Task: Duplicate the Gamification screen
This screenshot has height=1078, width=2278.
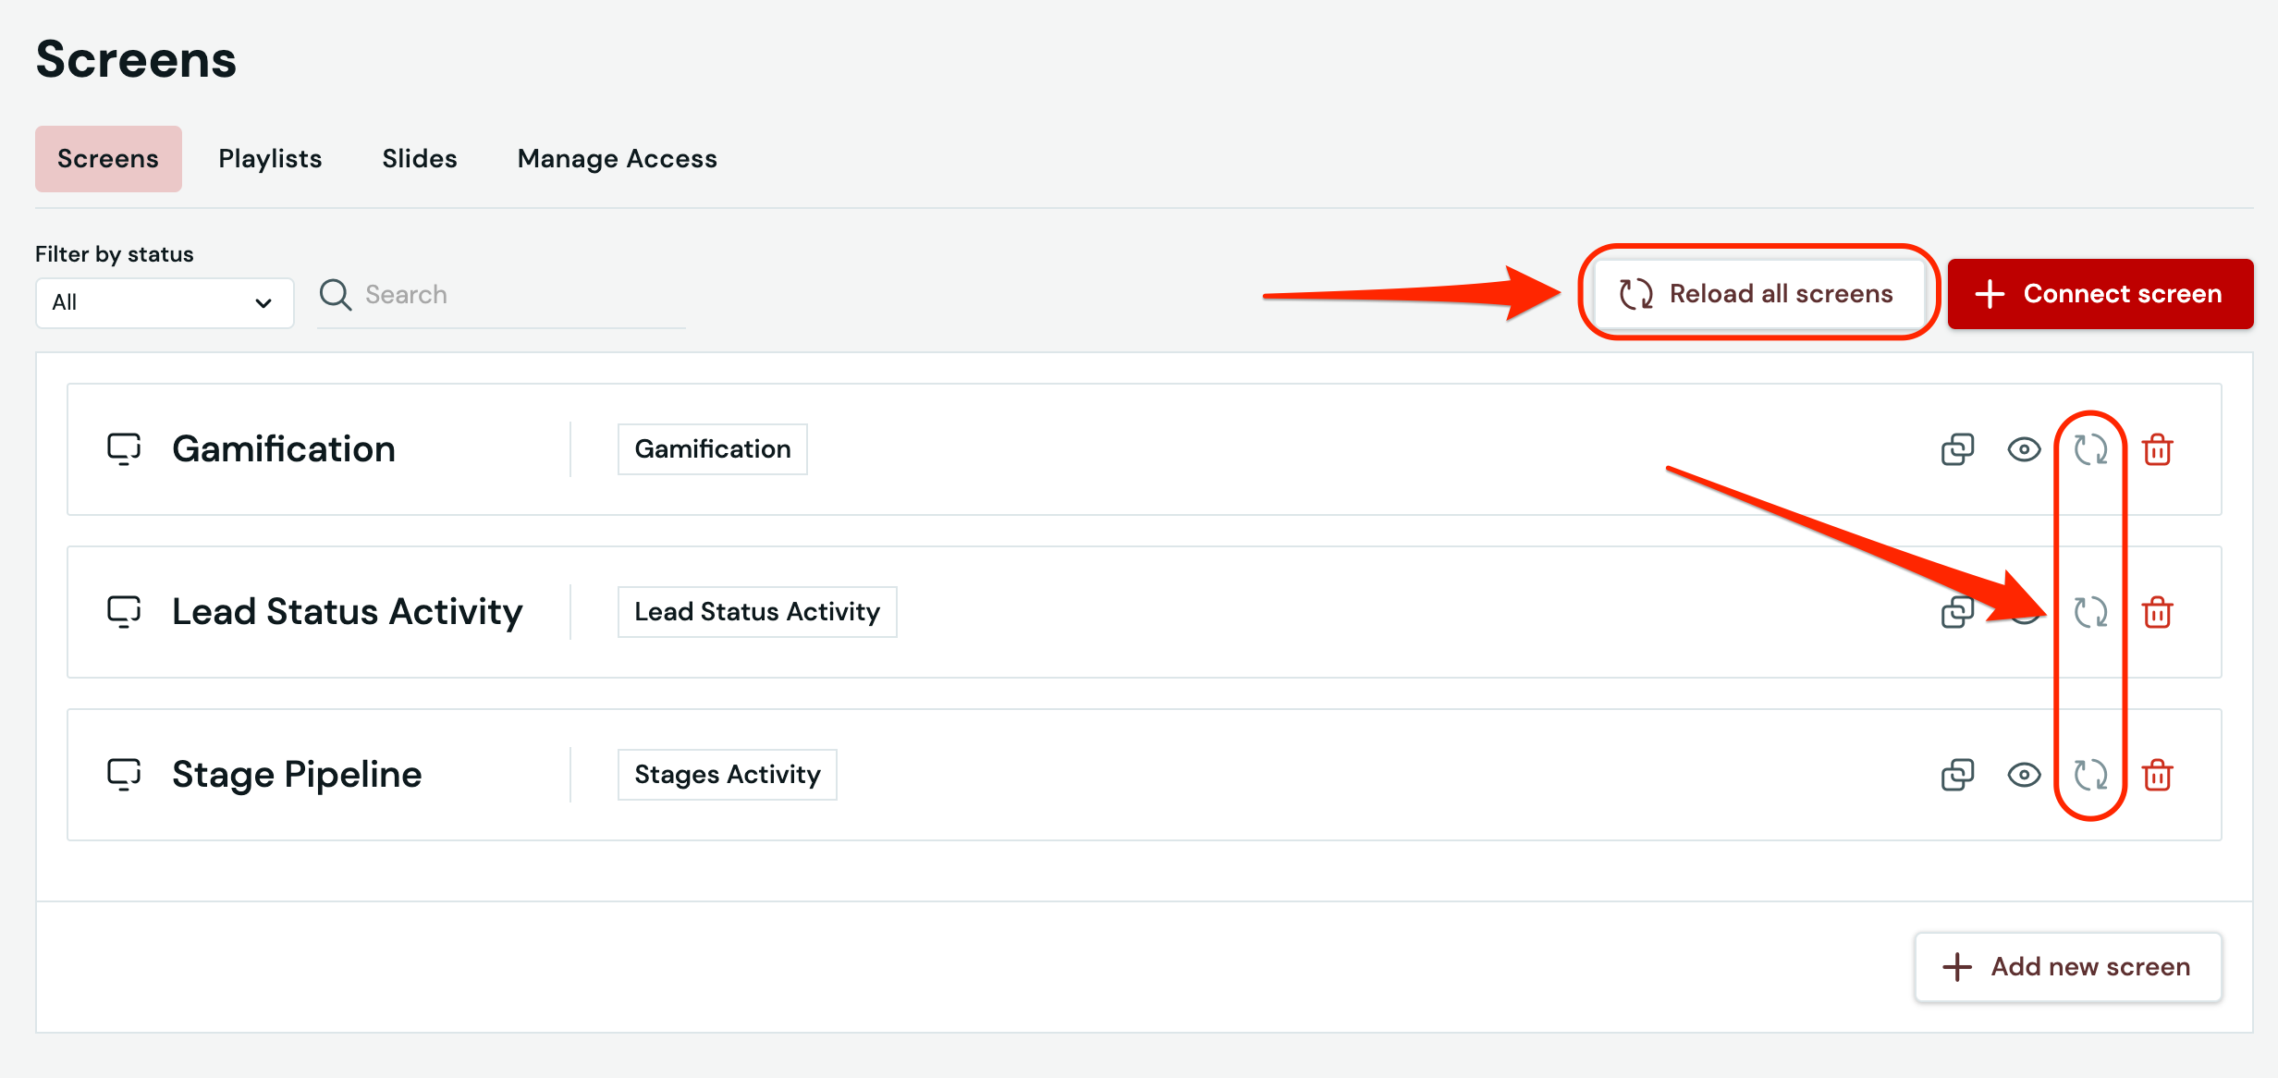Action: coord(1957,449)
